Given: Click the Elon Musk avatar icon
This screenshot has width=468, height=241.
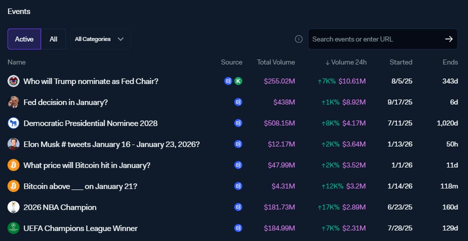Looking at the screenshot, I should 14,144.
